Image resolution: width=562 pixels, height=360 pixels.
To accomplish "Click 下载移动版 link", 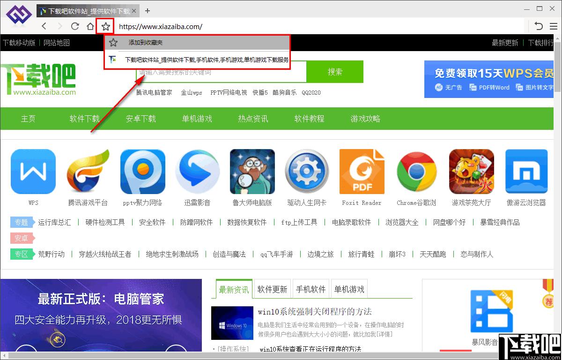I will click(19, 43).
